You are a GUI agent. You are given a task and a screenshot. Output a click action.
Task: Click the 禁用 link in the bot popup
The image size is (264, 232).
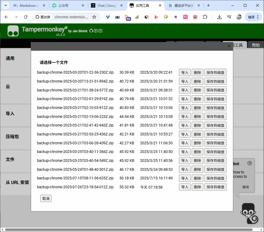[245, 187]
